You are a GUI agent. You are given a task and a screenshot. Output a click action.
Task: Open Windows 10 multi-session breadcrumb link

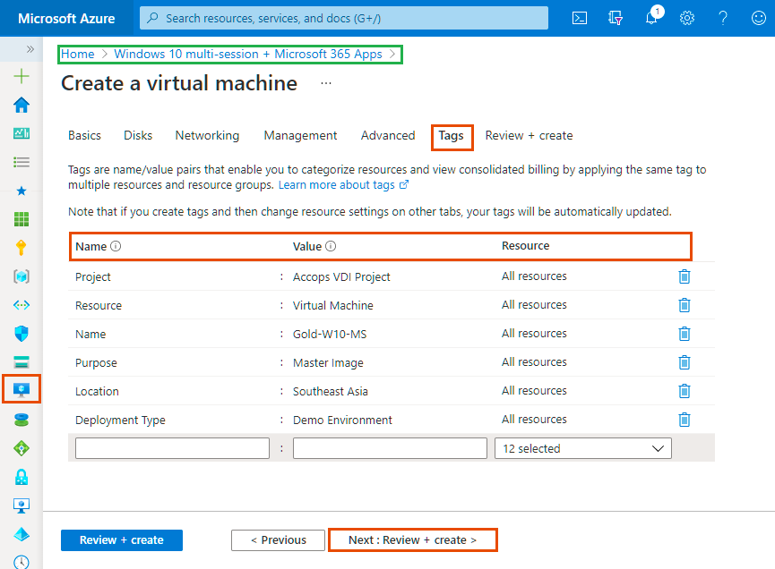[248, 54]
